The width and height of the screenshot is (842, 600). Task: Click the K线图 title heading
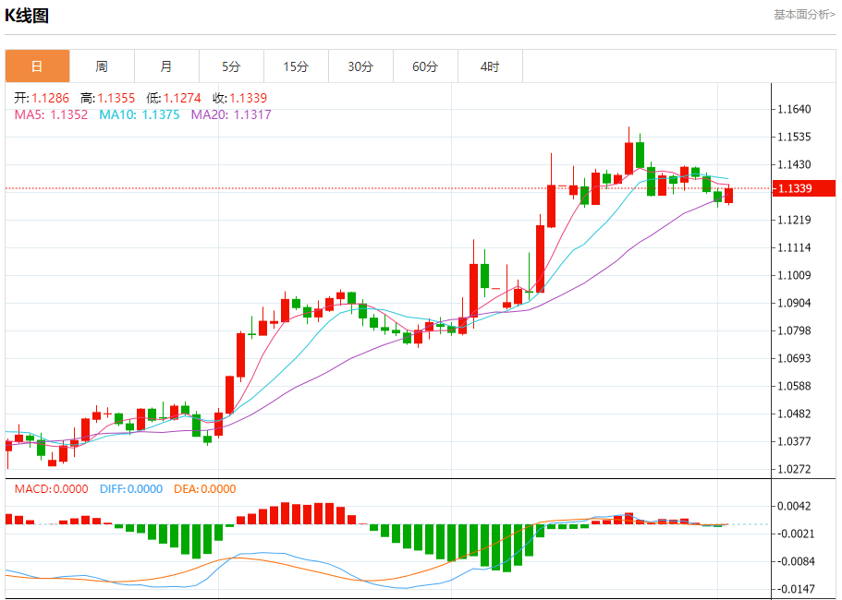pos(27,16)
